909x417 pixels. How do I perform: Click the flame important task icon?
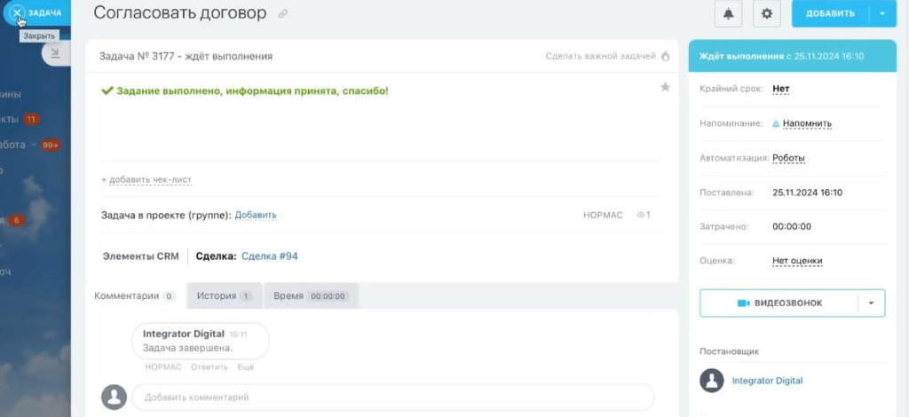pos(665,56)
